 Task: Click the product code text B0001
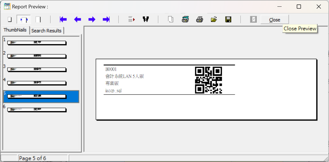(x=111, y=69)
